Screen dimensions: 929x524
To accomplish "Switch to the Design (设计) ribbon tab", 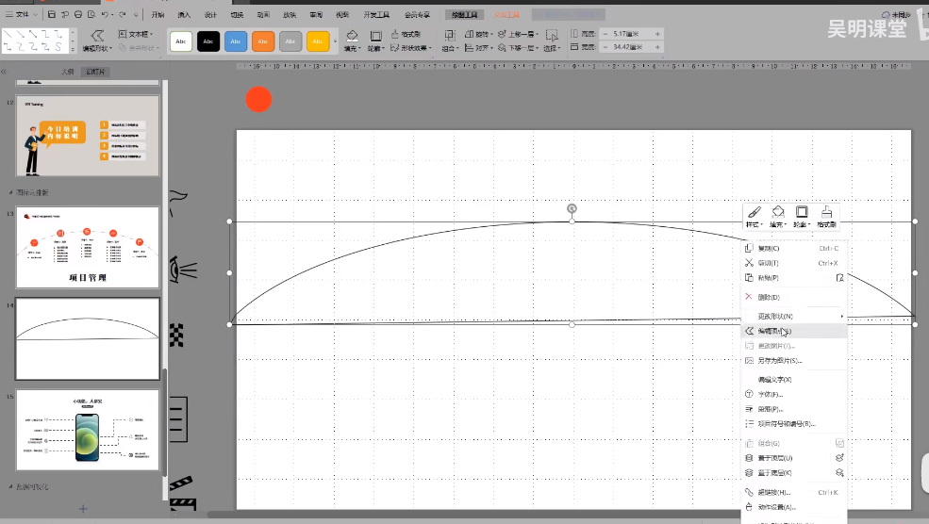I will [x=210, y=15].
